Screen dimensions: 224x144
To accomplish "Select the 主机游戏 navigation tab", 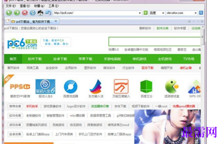I will coord(165,59).
